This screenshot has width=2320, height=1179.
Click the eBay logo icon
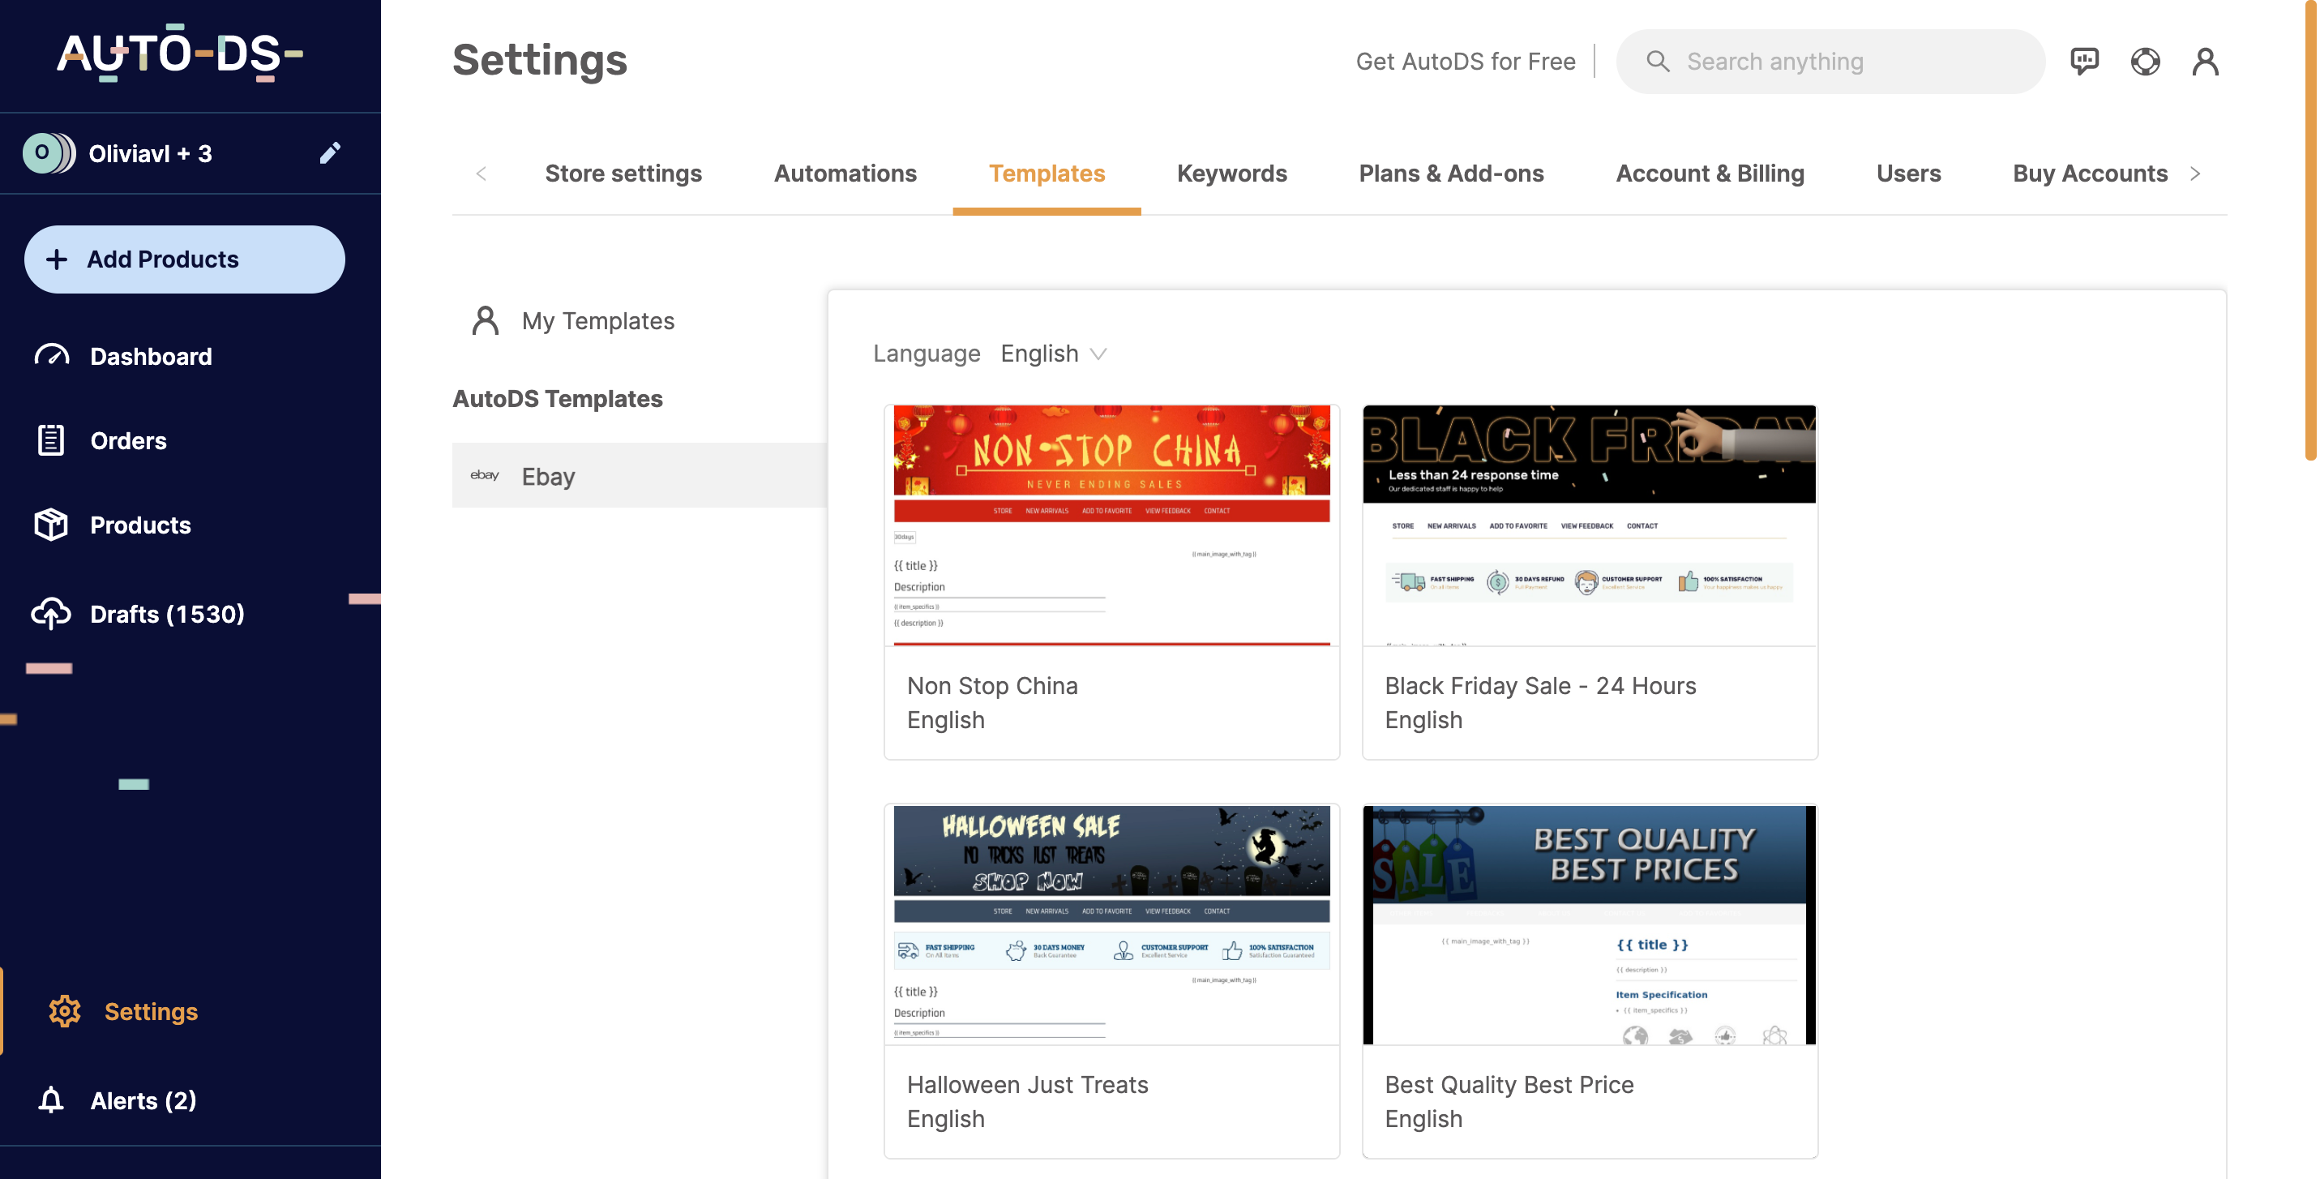tap(485, 474)
